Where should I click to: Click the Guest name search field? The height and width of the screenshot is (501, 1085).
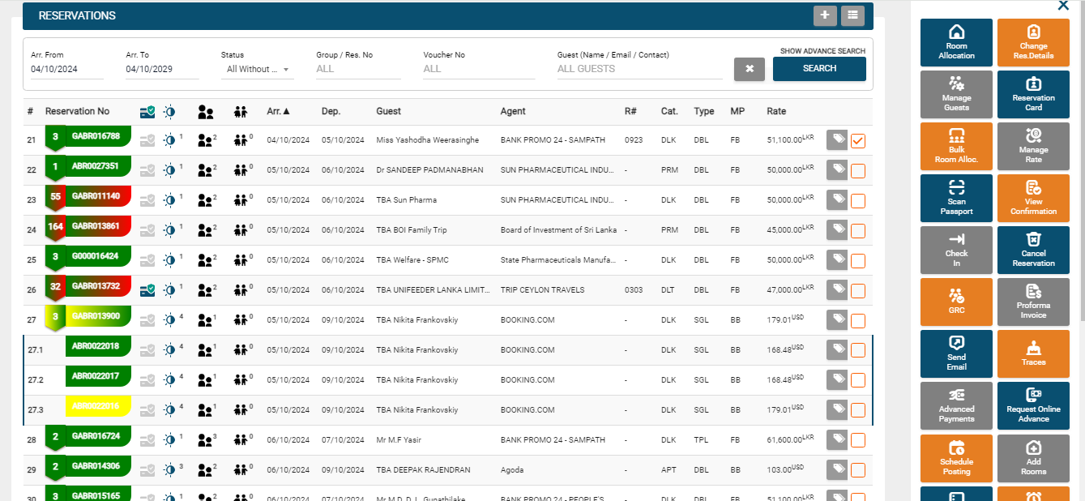click(x=639, y=70)
